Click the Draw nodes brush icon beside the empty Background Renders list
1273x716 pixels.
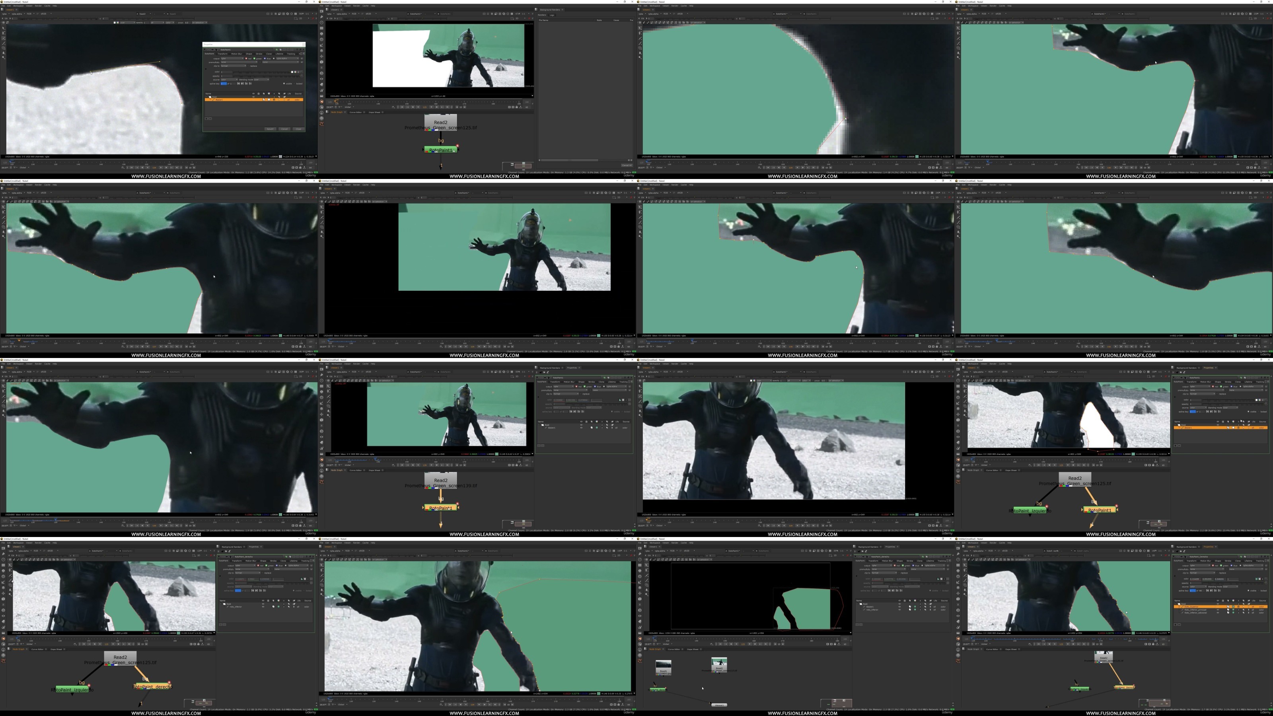(x=322, y=17)
